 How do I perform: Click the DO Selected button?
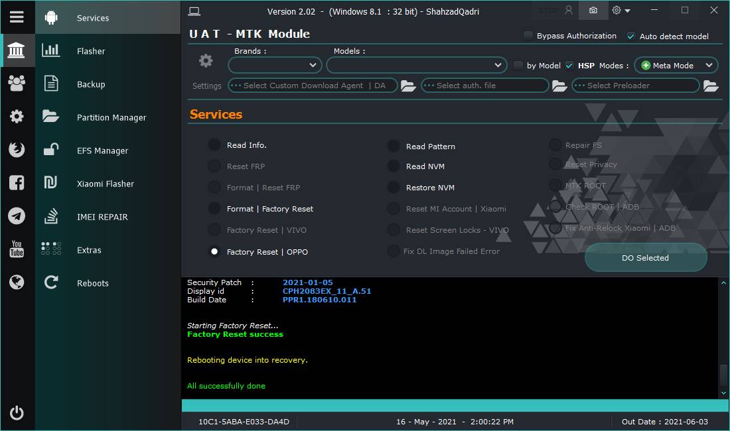(x=646, y=257)
